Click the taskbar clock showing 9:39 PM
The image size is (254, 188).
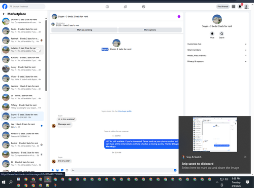click(x=236, y=182)
